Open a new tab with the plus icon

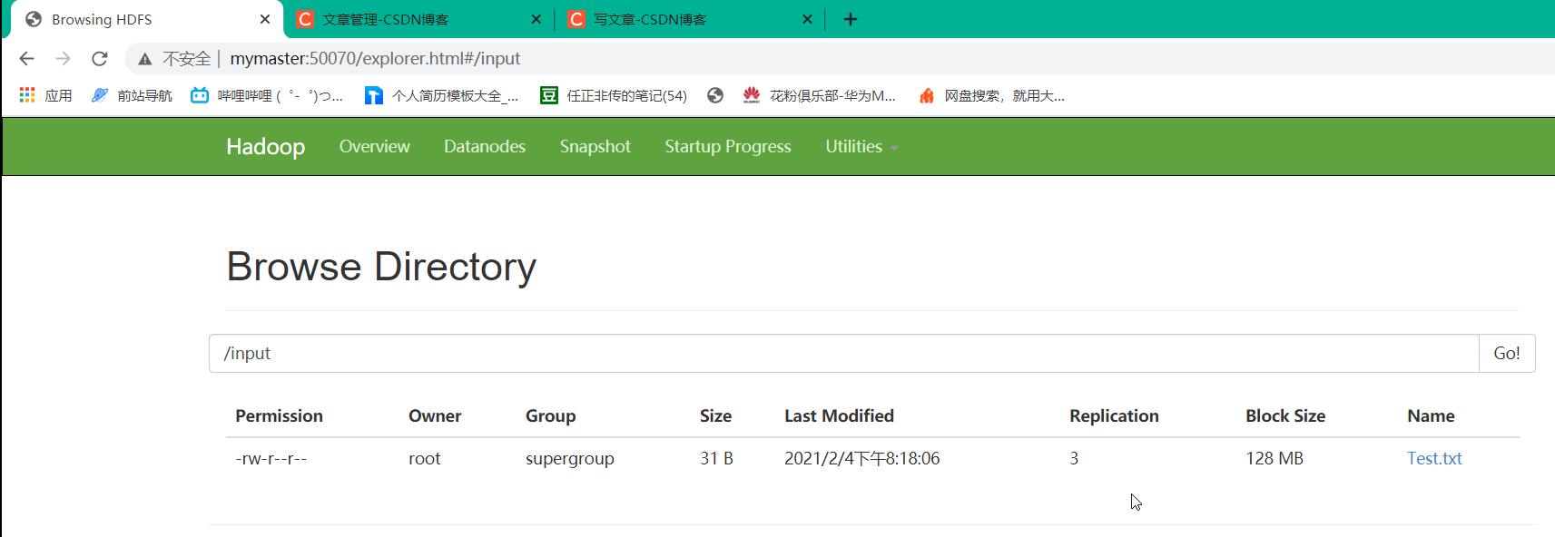coord(851,19)
